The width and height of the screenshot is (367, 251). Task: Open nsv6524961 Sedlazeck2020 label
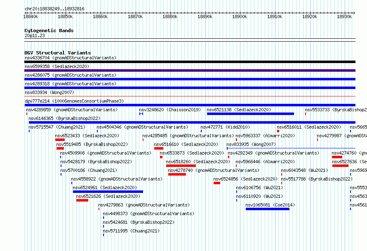coord(105,188)
